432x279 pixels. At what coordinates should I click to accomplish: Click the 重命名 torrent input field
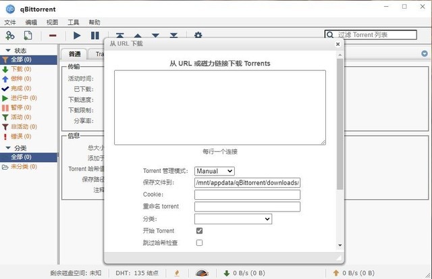click(x=248, y=207)
